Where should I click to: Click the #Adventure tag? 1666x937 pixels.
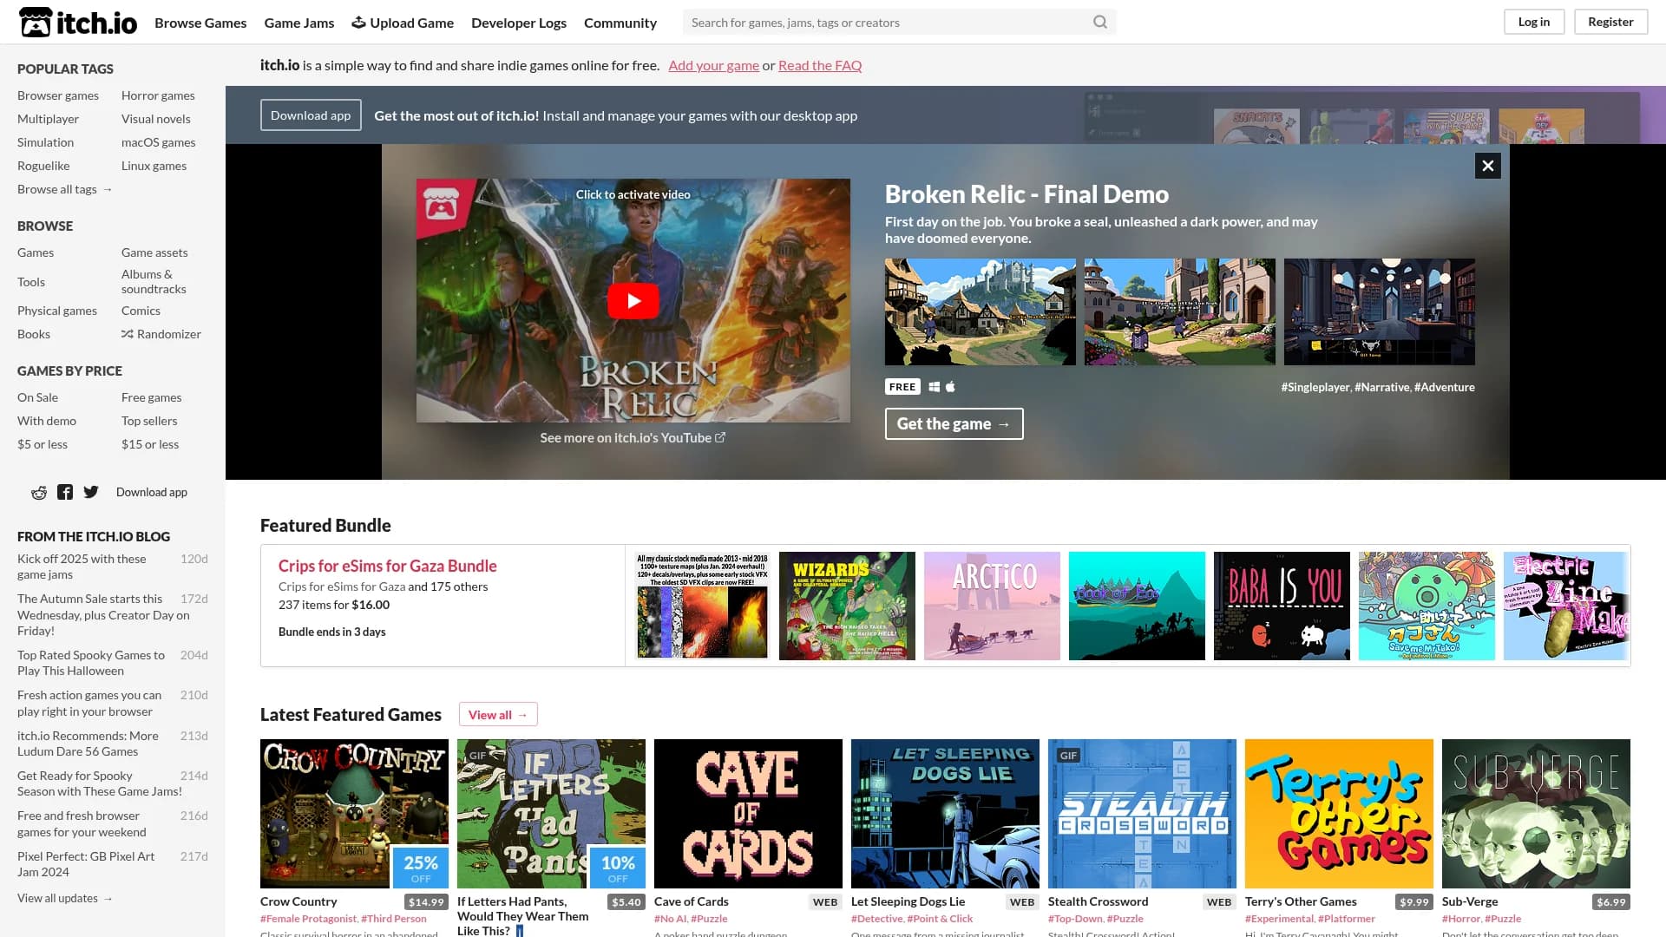tap(1445, 387)
